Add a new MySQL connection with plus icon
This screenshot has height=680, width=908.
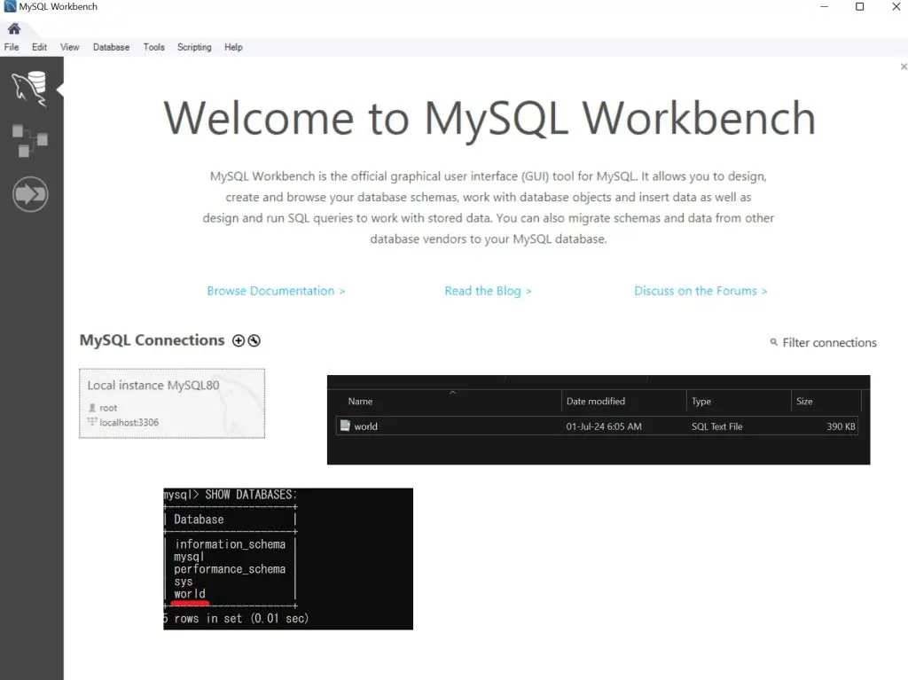click(x=238, y=340)
